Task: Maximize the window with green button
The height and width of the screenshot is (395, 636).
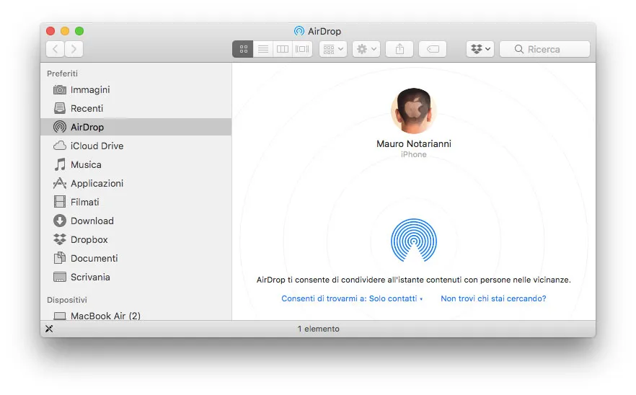Action: click(x=79, y=31)
